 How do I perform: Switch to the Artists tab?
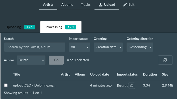[48, 5]
